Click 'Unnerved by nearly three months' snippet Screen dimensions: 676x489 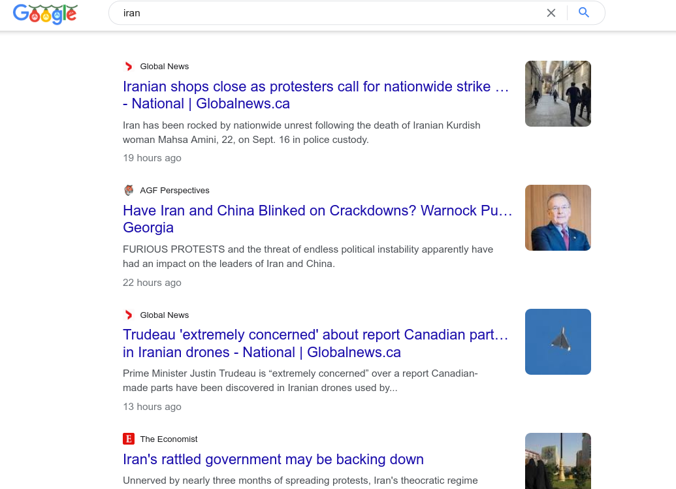300,481
